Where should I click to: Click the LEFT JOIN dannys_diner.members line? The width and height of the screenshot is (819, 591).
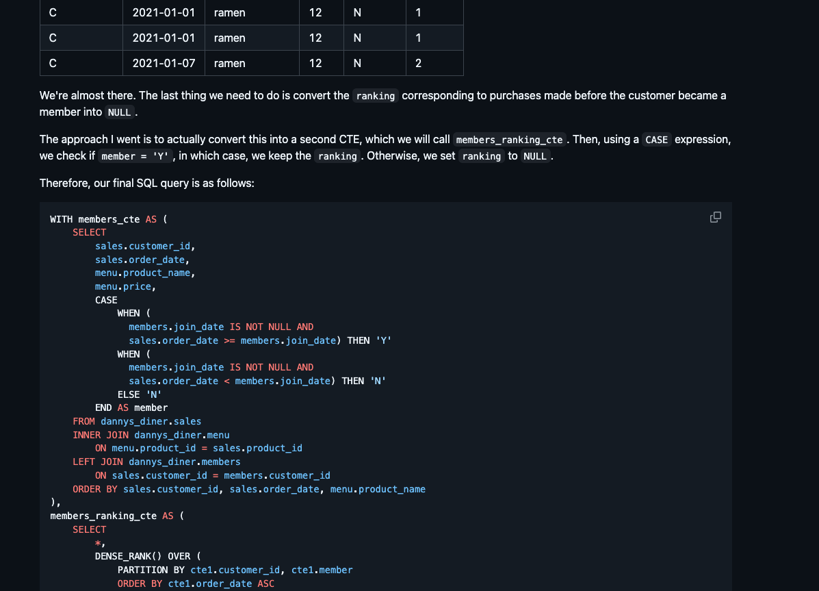pyautogui.click(x=157, y=462)
